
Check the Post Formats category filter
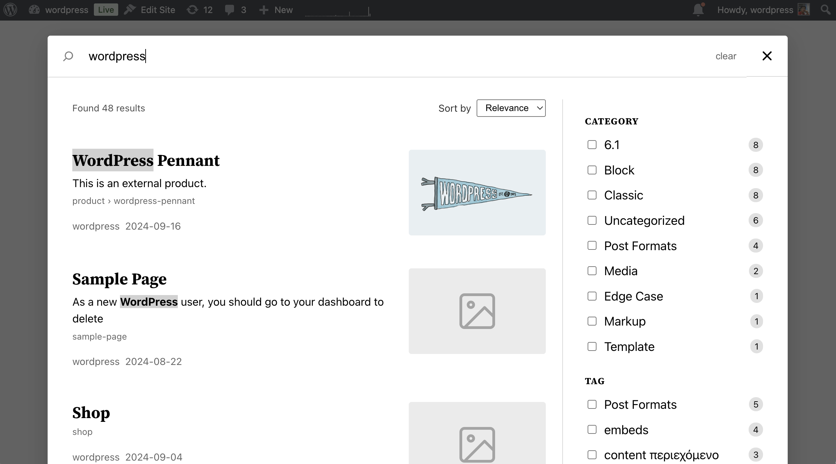click(592, 245)
